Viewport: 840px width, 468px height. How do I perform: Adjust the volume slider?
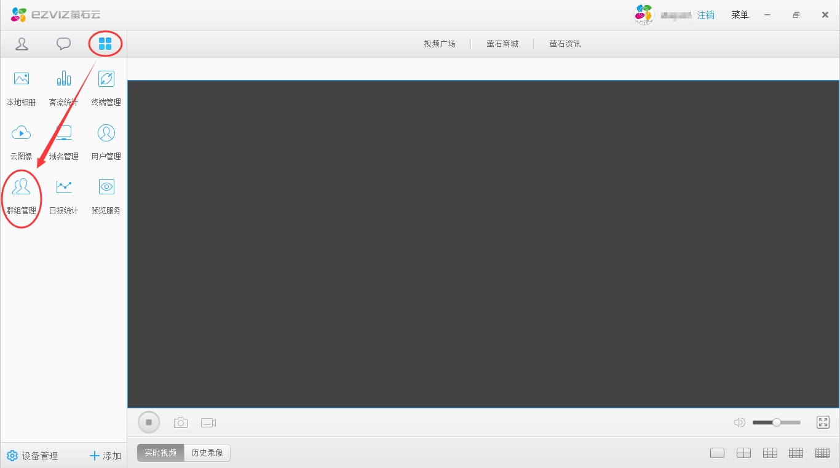(x=776, y=422)
